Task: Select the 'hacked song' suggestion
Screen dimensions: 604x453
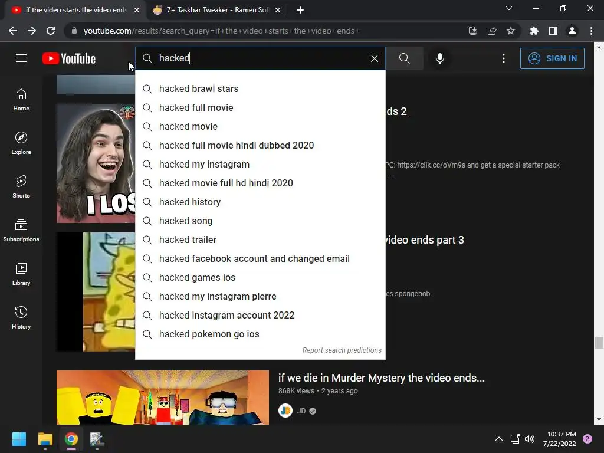Action: pos(260,221)
